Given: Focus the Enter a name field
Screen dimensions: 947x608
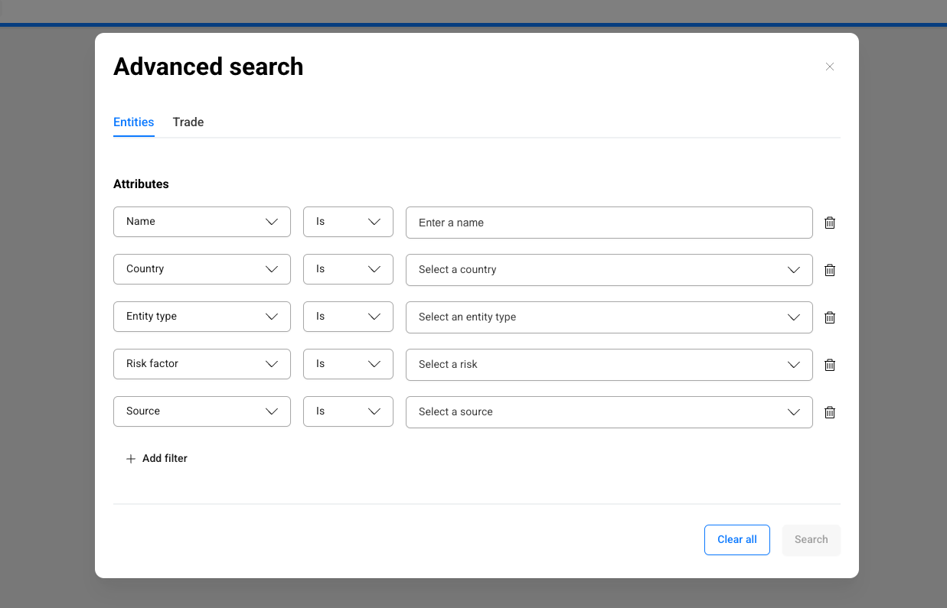Looking at the screenshot, I should (609, 223).
